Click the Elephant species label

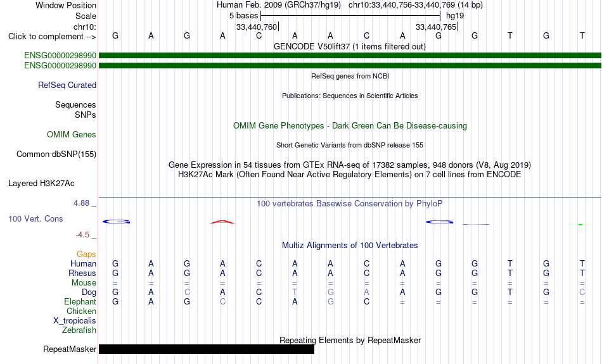tap(80, 302)
